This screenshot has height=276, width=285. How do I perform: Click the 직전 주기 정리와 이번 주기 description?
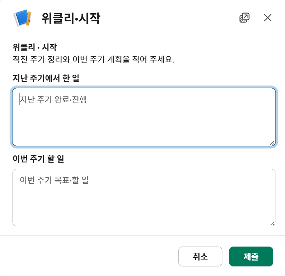pos(93,59)
